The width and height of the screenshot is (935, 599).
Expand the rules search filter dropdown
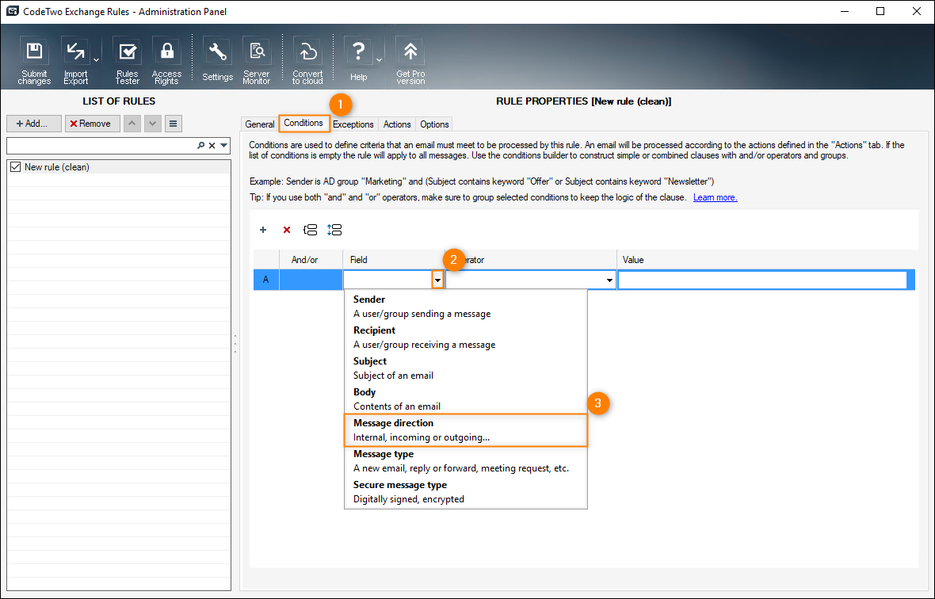tap(224, 146)
